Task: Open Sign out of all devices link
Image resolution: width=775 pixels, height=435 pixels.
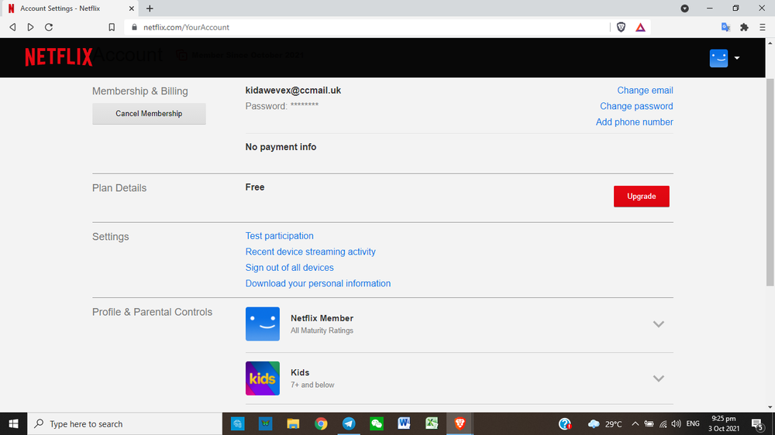Action: (289, 268)
